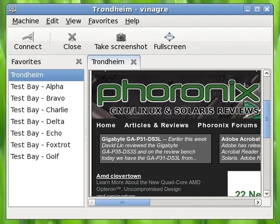The width and height of the screenshot is (280, 224).
Task: Select Trondheim in favorites list
Action: pyautogui.click(x=46, y=75)
